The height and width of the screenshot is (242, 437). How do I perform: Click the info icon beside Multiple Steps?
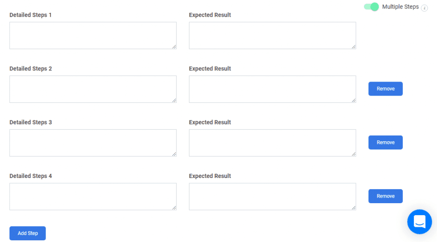click(x=424, y=8)
